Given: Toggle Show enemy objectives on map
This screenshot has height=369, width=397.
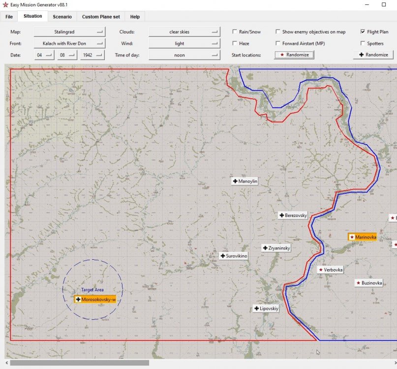Looking at the screenshot, I should (x=278, y=32).
